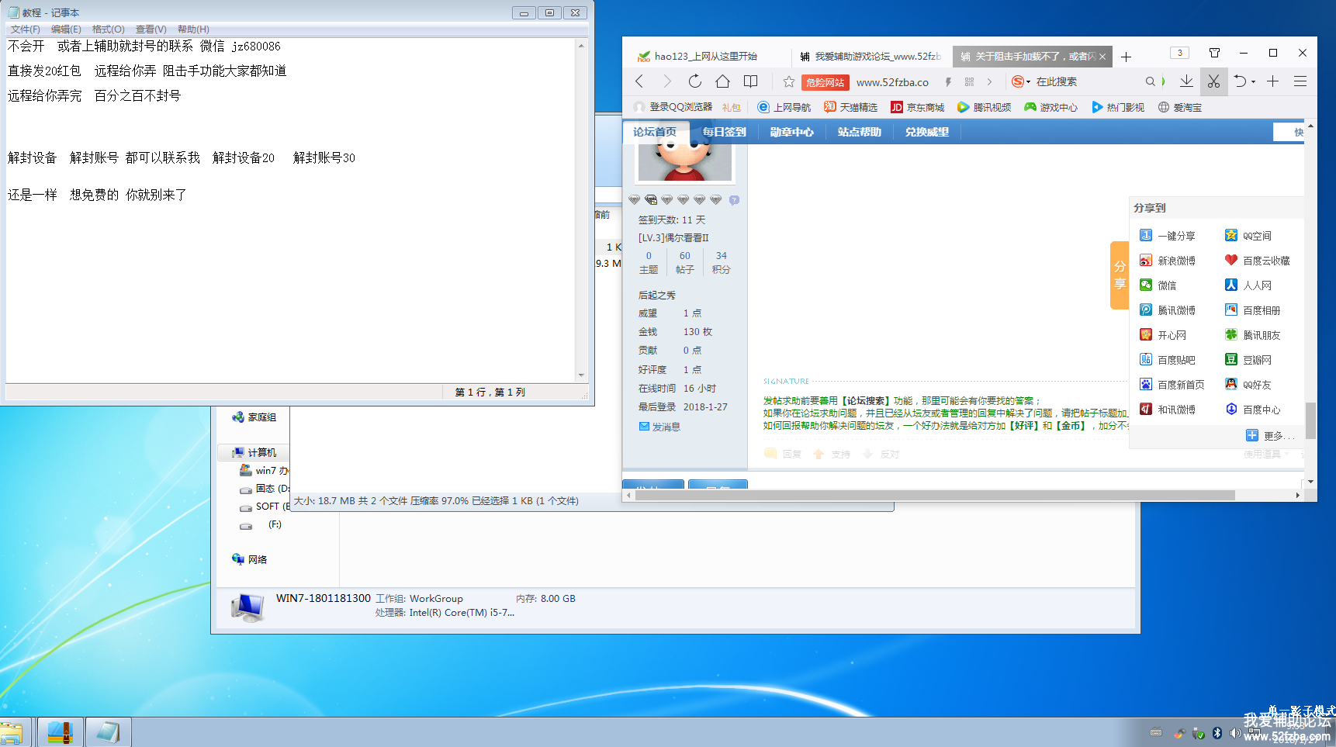Click the QR code icon in address bar
This screenshot has width=1336, height=747.
point(969,81)
